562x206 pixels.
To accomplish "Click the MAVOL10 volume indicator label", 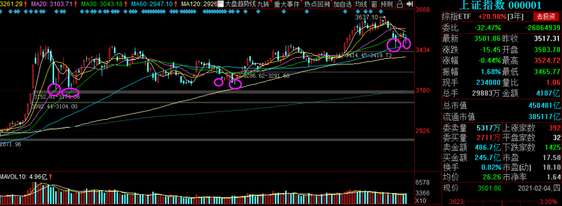I will 23,177.
